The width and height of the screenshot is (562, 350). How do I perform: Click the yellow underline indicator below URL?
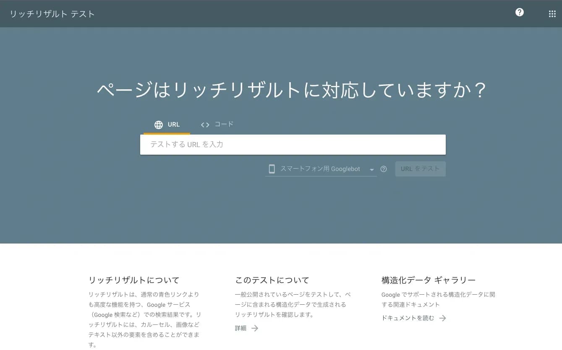click(x=167, y=133)
